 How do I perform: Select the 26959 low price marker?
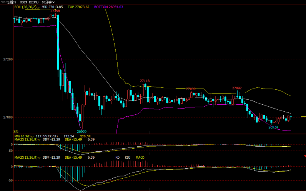click(x=81, y=132)
